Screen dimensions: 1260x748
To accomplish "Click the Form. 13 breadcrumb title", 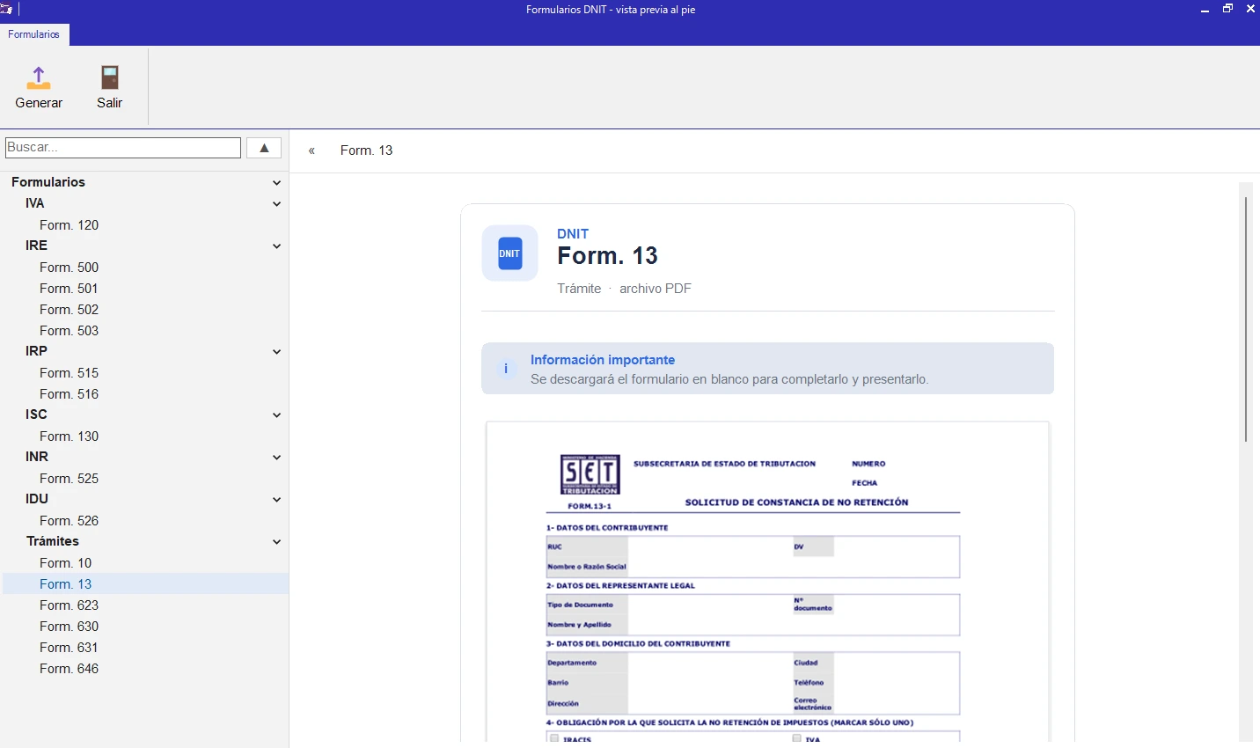I will (x=367, y=150).
